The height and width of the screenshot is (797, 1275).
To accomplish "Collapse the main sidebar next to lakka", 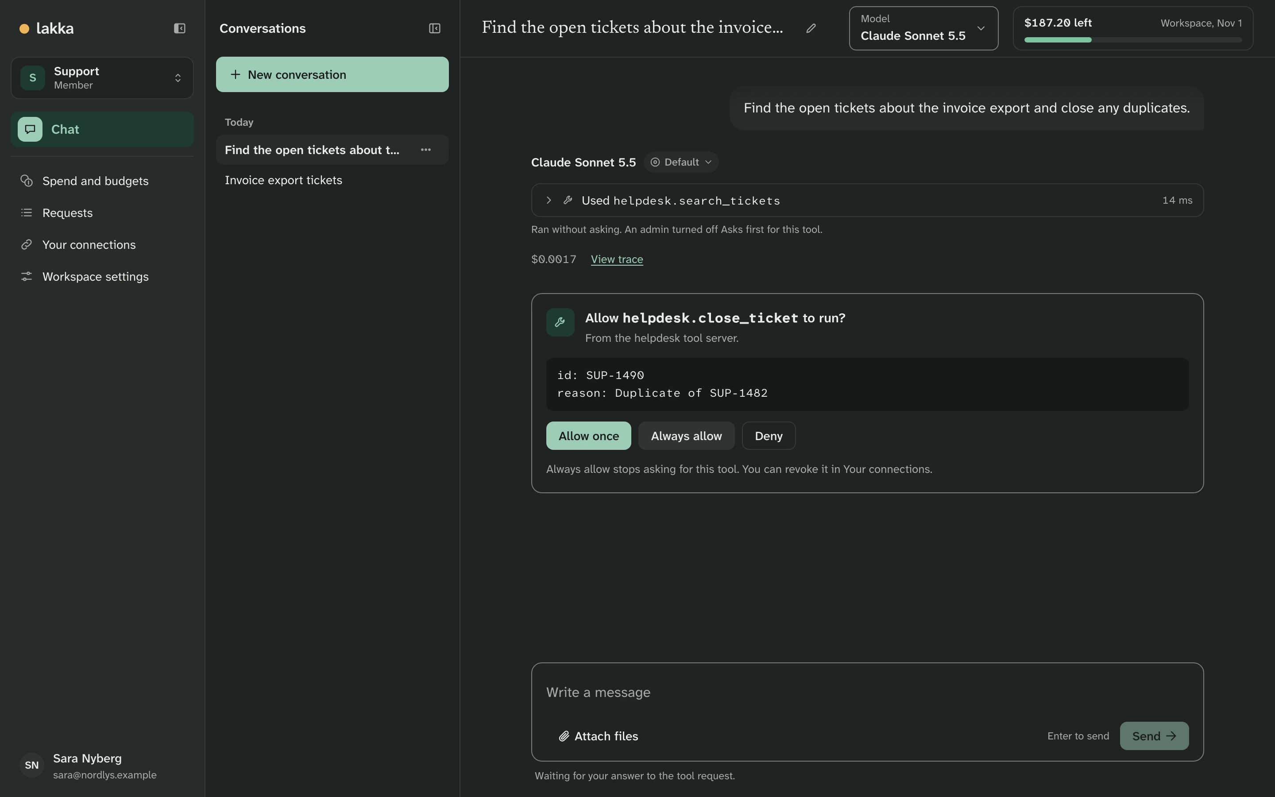I will (180, 28).
